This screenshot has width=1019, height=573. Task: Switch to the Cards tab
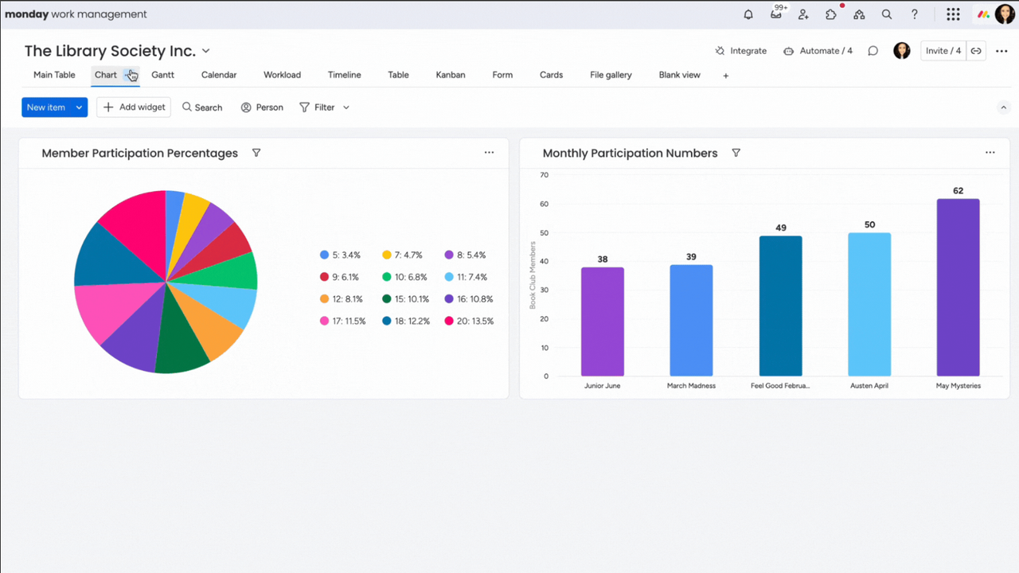pyautogui.click(x=551, y=75)
